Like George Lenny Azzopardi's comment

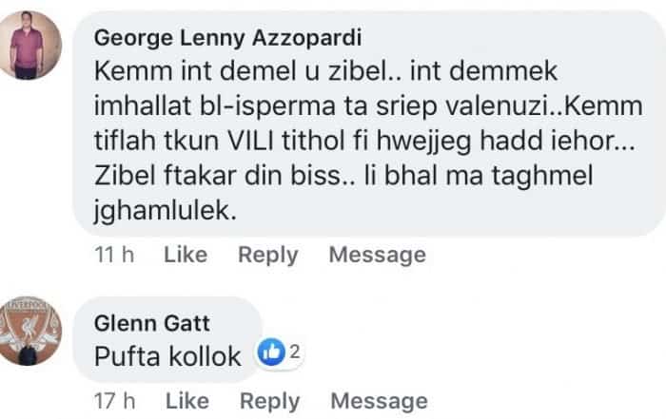[x=186, y=255]
